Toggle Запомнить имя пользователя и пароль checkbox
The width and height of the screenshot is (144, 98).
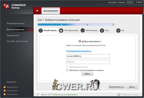tap(67, 70)
